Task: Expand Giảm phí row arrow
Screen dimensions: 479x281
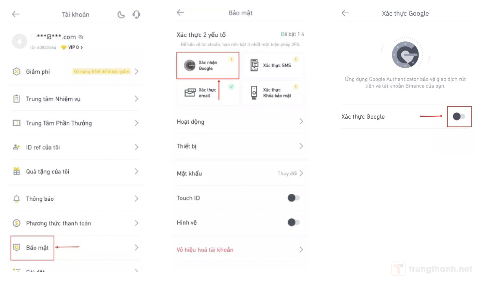Action: [137, 72]
